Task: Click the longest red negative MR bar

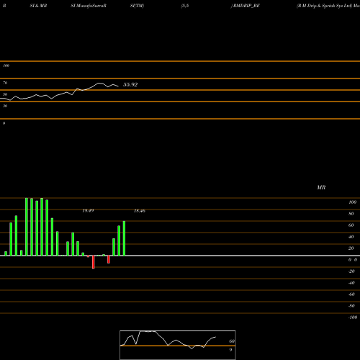Action: (x=94, y=262)
